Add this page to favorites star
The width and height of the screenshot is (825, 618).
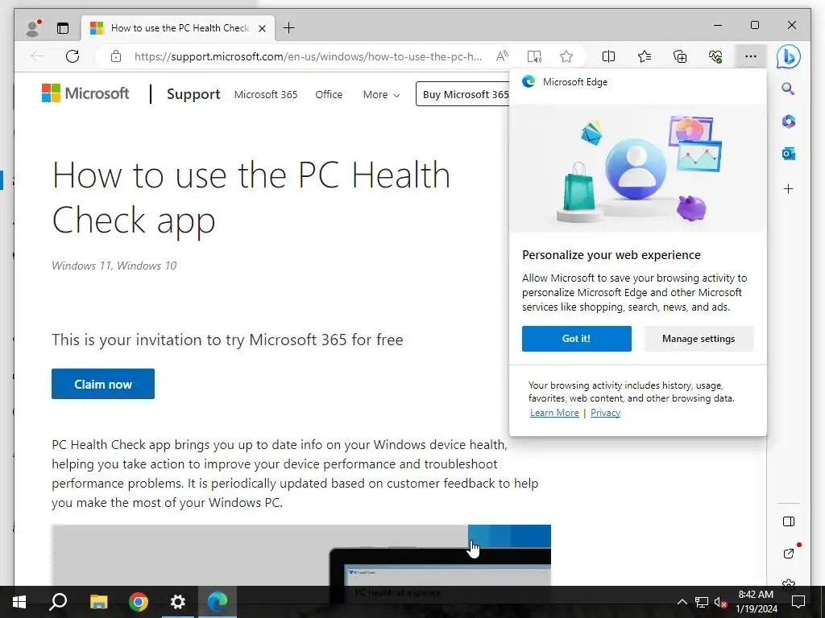(566, 56)
